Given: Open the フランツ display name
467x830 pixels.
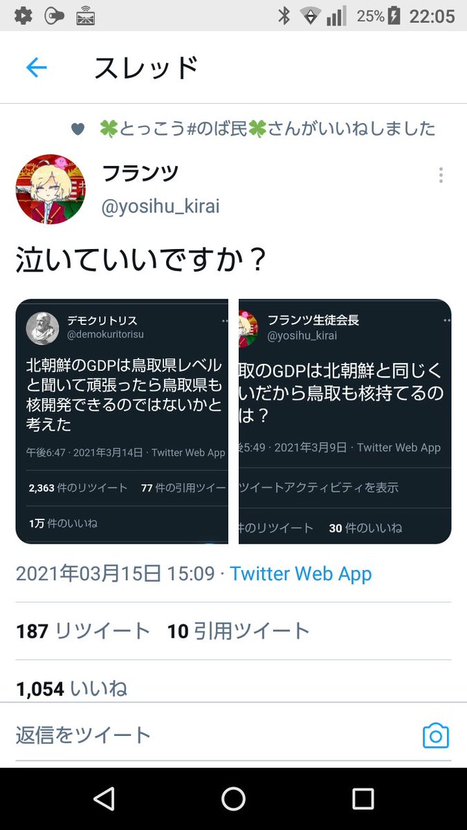Looking at the screenshot, I should [x=141, y=174].
